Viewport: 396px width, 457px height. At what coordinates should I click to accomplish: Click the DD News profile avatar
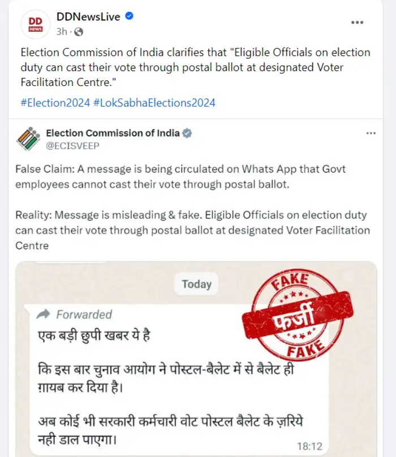click(36, 24)
